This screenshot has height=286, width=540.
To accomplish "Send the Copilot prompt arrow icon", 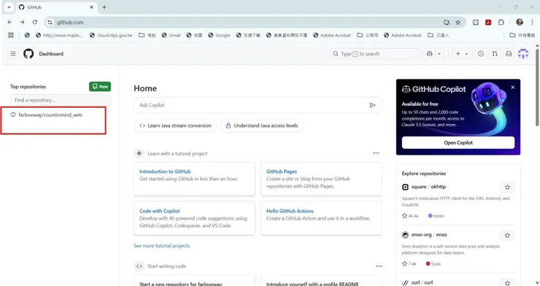I will coord(372,105).
